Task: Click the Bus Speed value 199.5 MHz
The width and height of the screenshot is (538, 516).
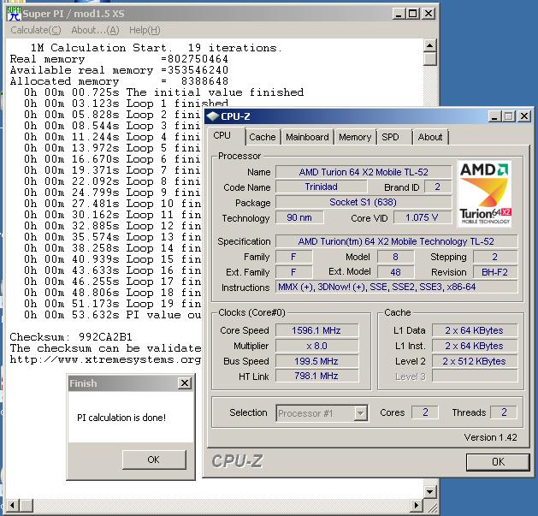Action: [x=316, y=361]
